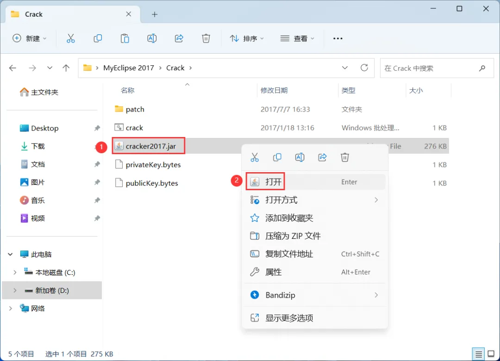Image resolution: width=500 pixels, height=361 pixels.
Task: Sort by the 大小 column header
Action: (x=416, y=91)
